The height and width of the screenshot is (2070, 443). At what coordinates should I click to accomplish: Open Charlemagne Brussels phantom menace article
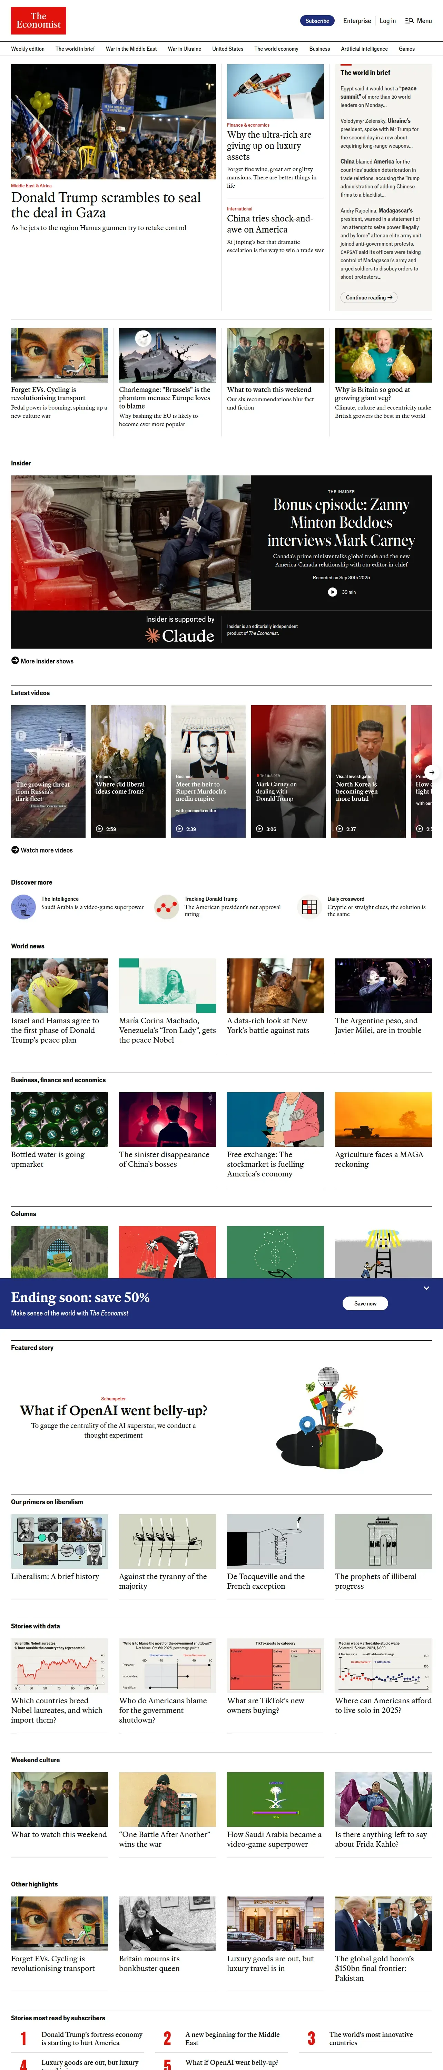click(165, 398)
